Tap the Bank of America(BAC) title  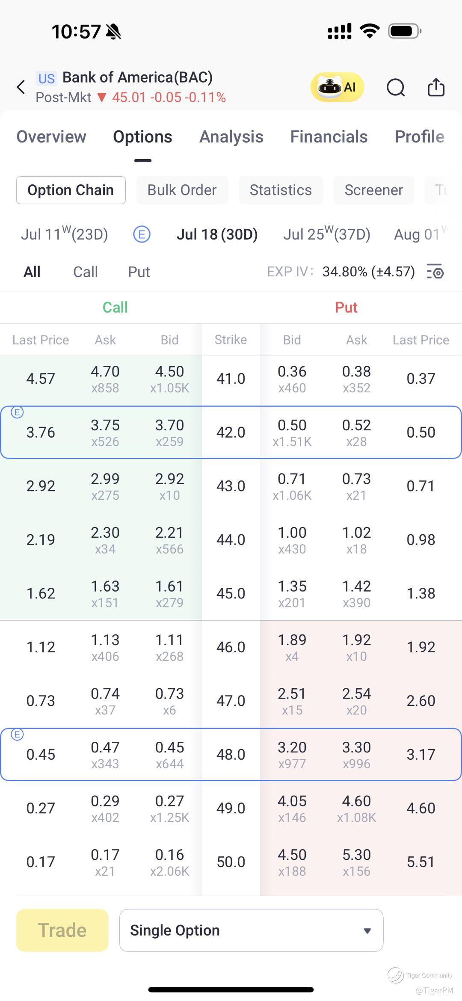138,77
